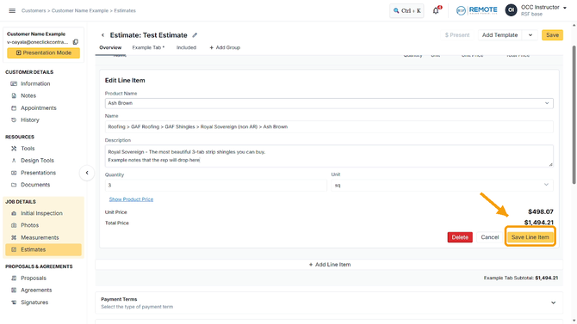Click the Unit Price value $498.07
The image size is (577, 324).
pos(541,212)
